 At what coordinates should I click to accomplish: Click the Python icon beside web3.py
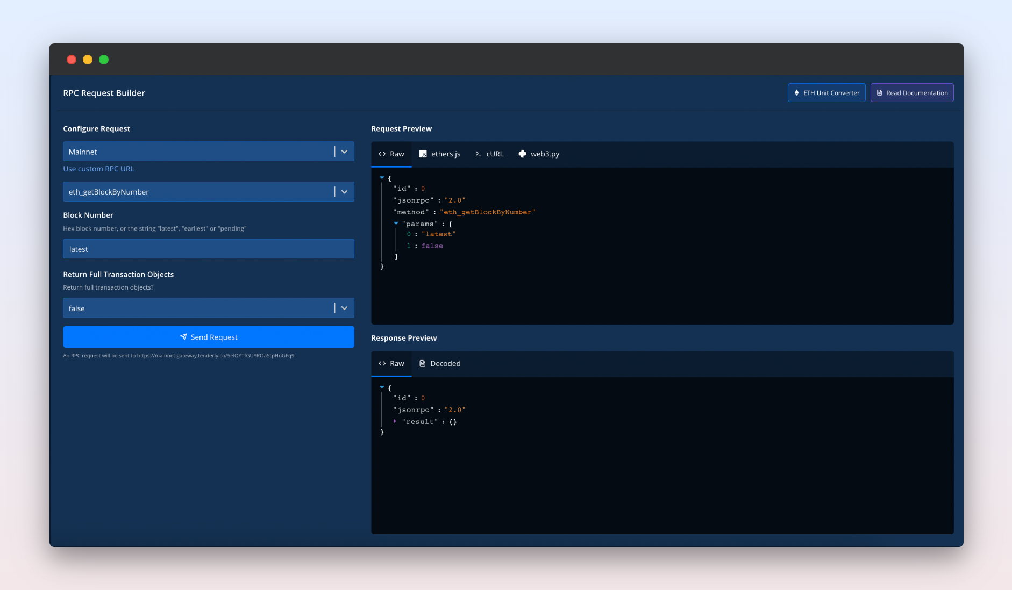point(522,154)
